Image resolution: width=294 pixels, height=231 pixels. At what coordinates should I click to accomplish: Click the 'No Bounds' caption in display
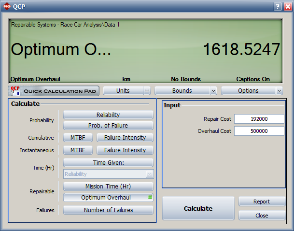(x=186, y=79)
